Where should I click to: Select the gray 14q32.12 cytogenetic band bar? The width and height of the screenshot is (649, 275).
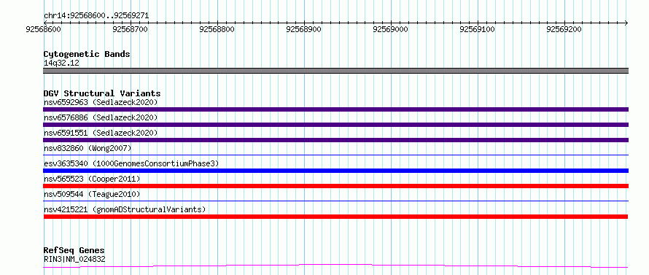pyautogui.click(x=335, y=71)
